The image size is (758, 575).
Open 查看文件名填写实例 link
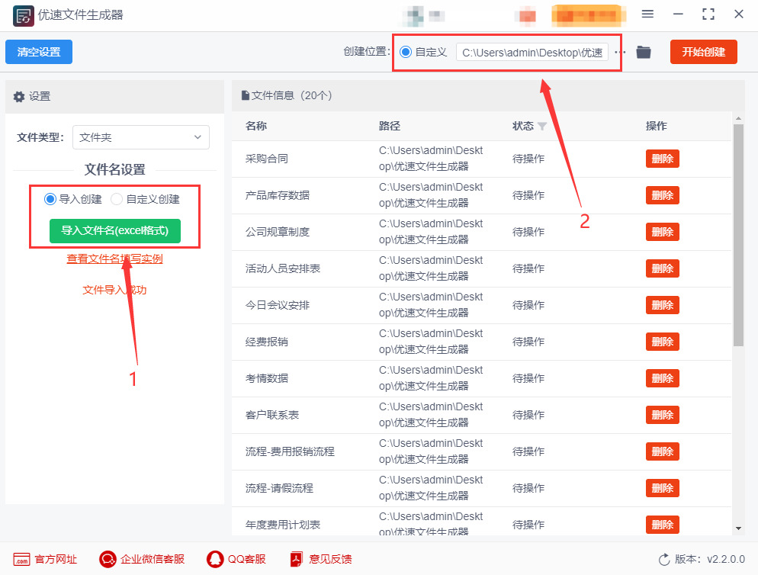coord(114,259)
